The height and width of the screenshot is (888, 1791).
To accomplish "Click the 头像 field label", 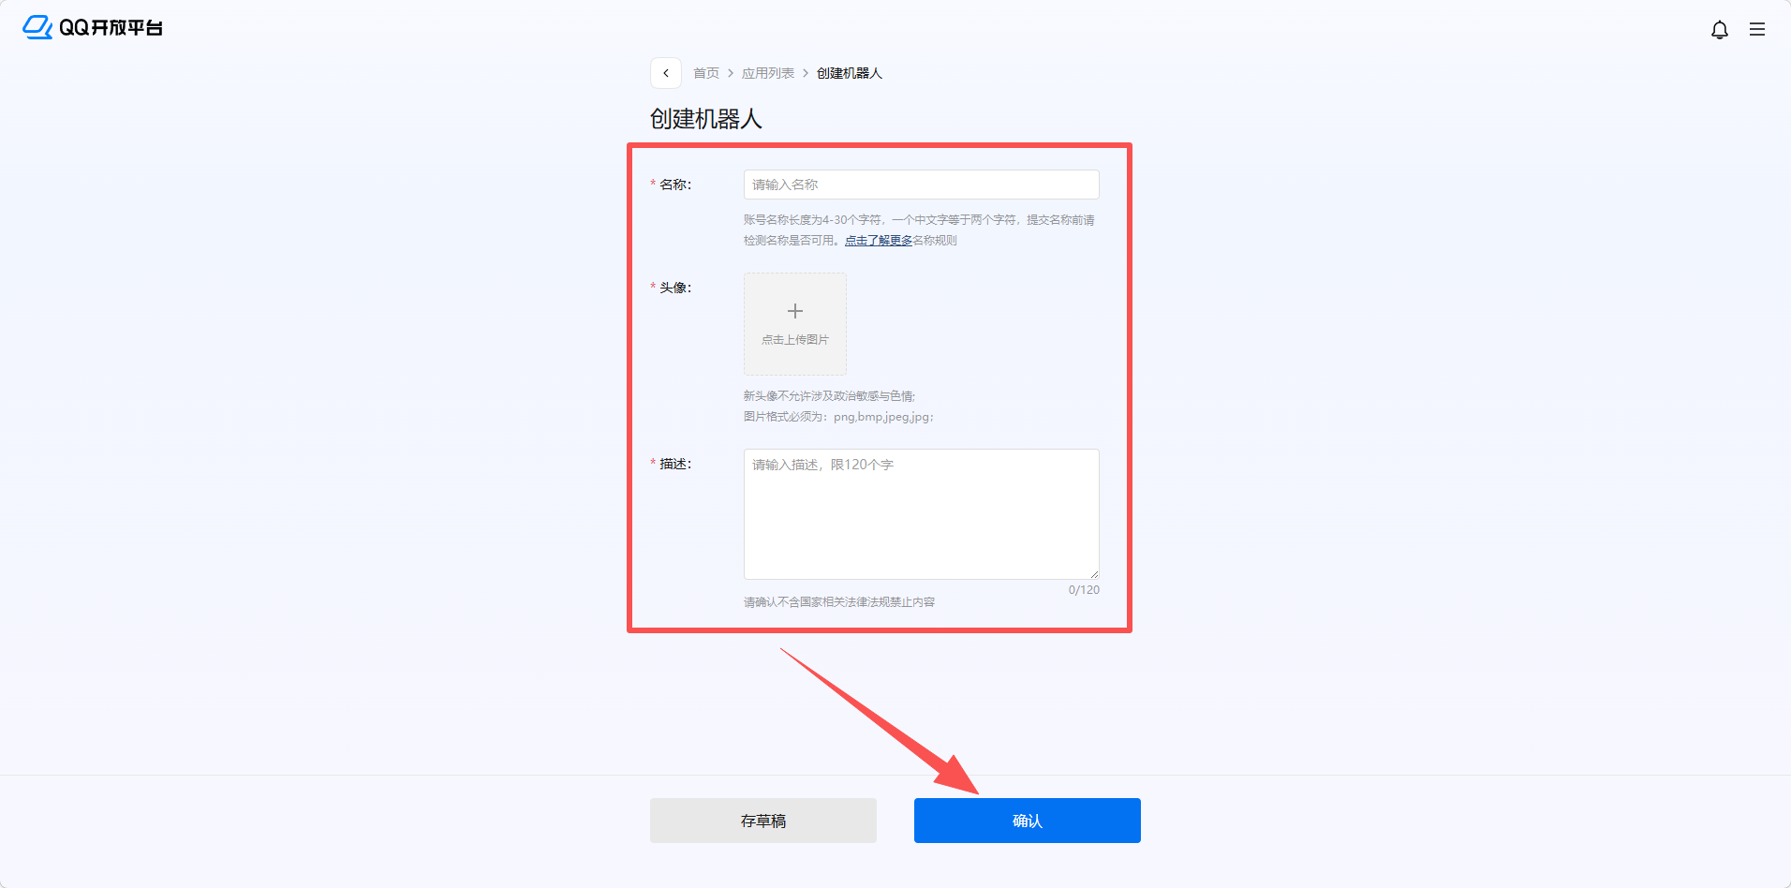I will click(x=674, y=288).
